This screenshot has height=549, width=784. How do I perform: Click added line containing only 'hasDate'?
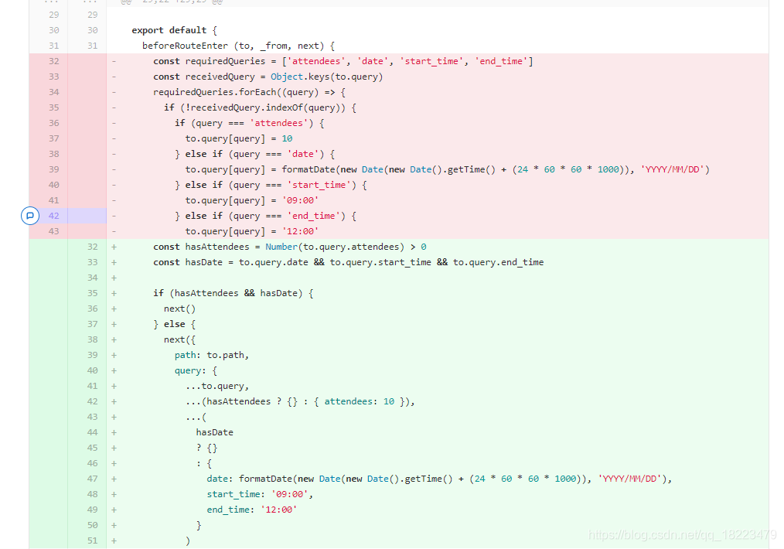pos(214,432)
